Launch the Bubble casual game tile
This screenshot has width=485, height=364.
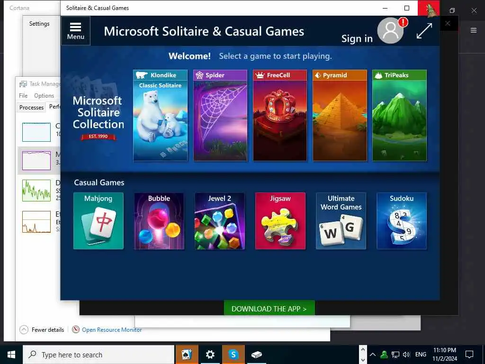159,221
